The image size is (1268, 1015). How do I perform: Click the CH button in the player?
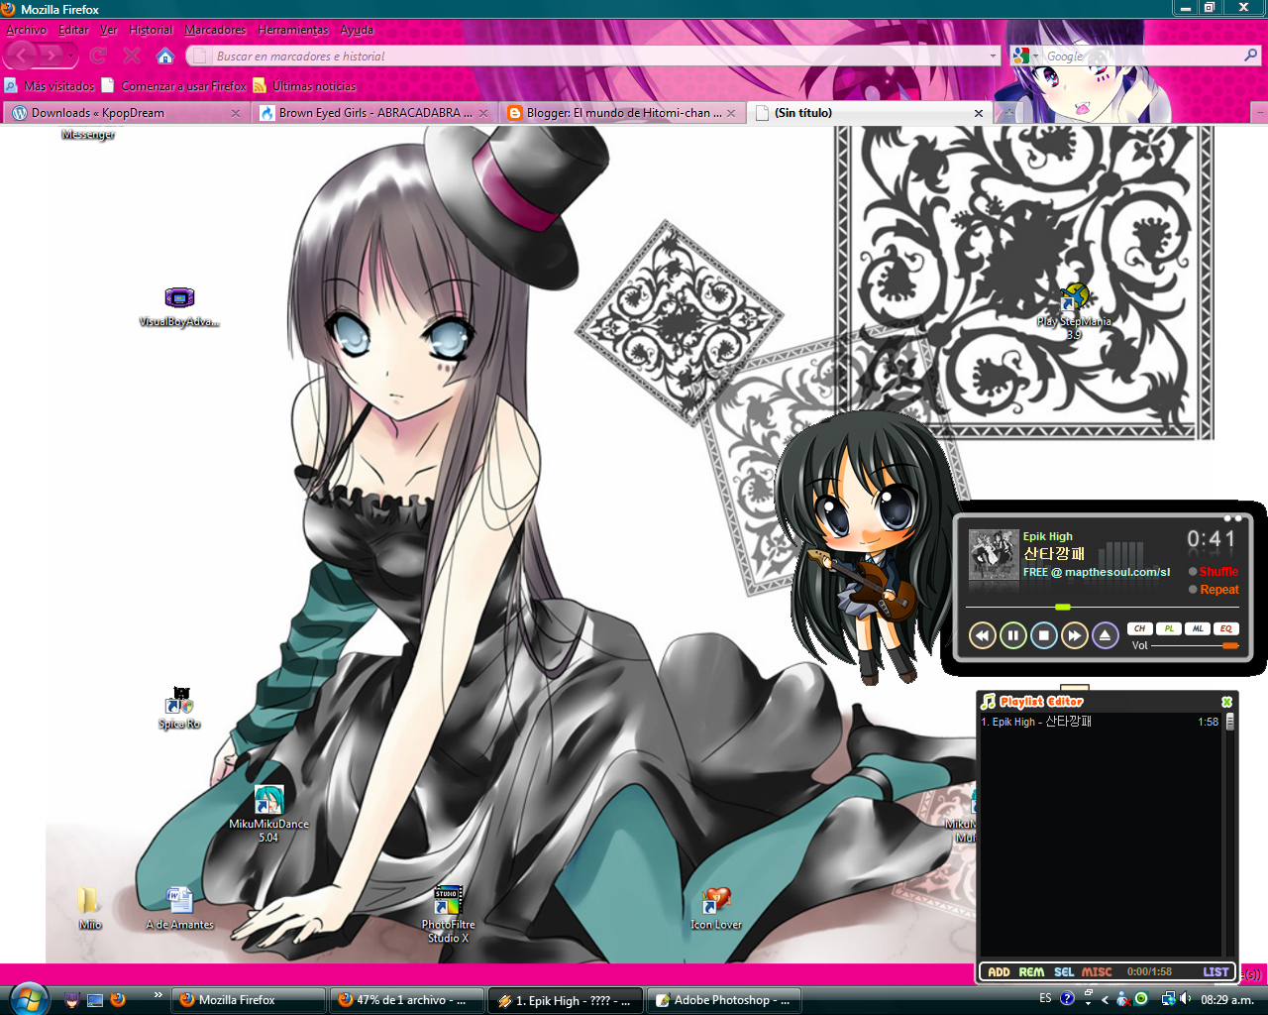[x=1139, y=628]
